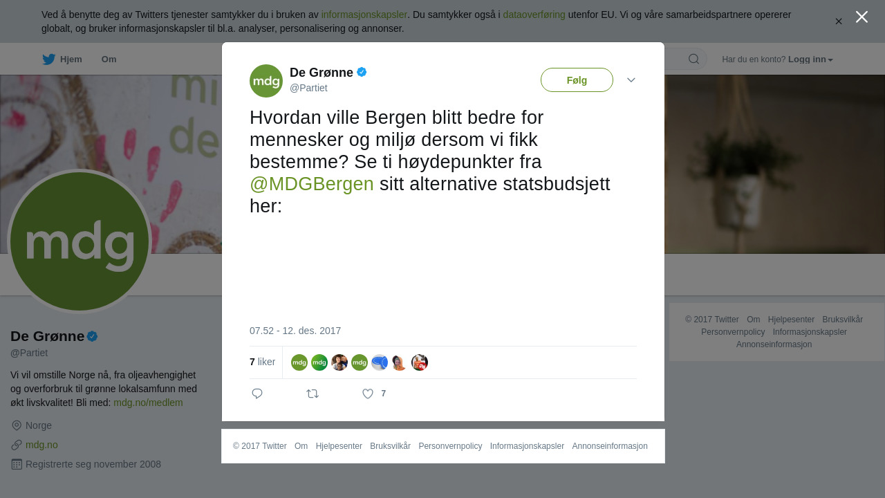The height and width of the screenshot is (498, 885).
Task: Open De Grønne avatar in tweet header
Action: (266, 81)
